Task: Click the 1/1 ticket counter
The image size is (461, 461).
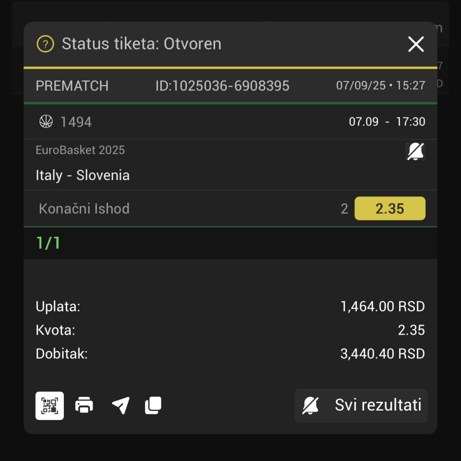Action: tap(48, 243)
